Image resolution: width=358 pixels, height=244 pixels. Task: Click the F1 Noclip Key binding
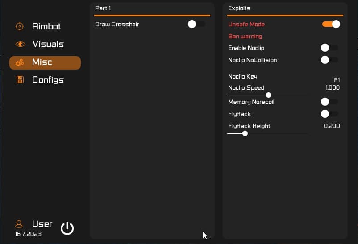337,80
